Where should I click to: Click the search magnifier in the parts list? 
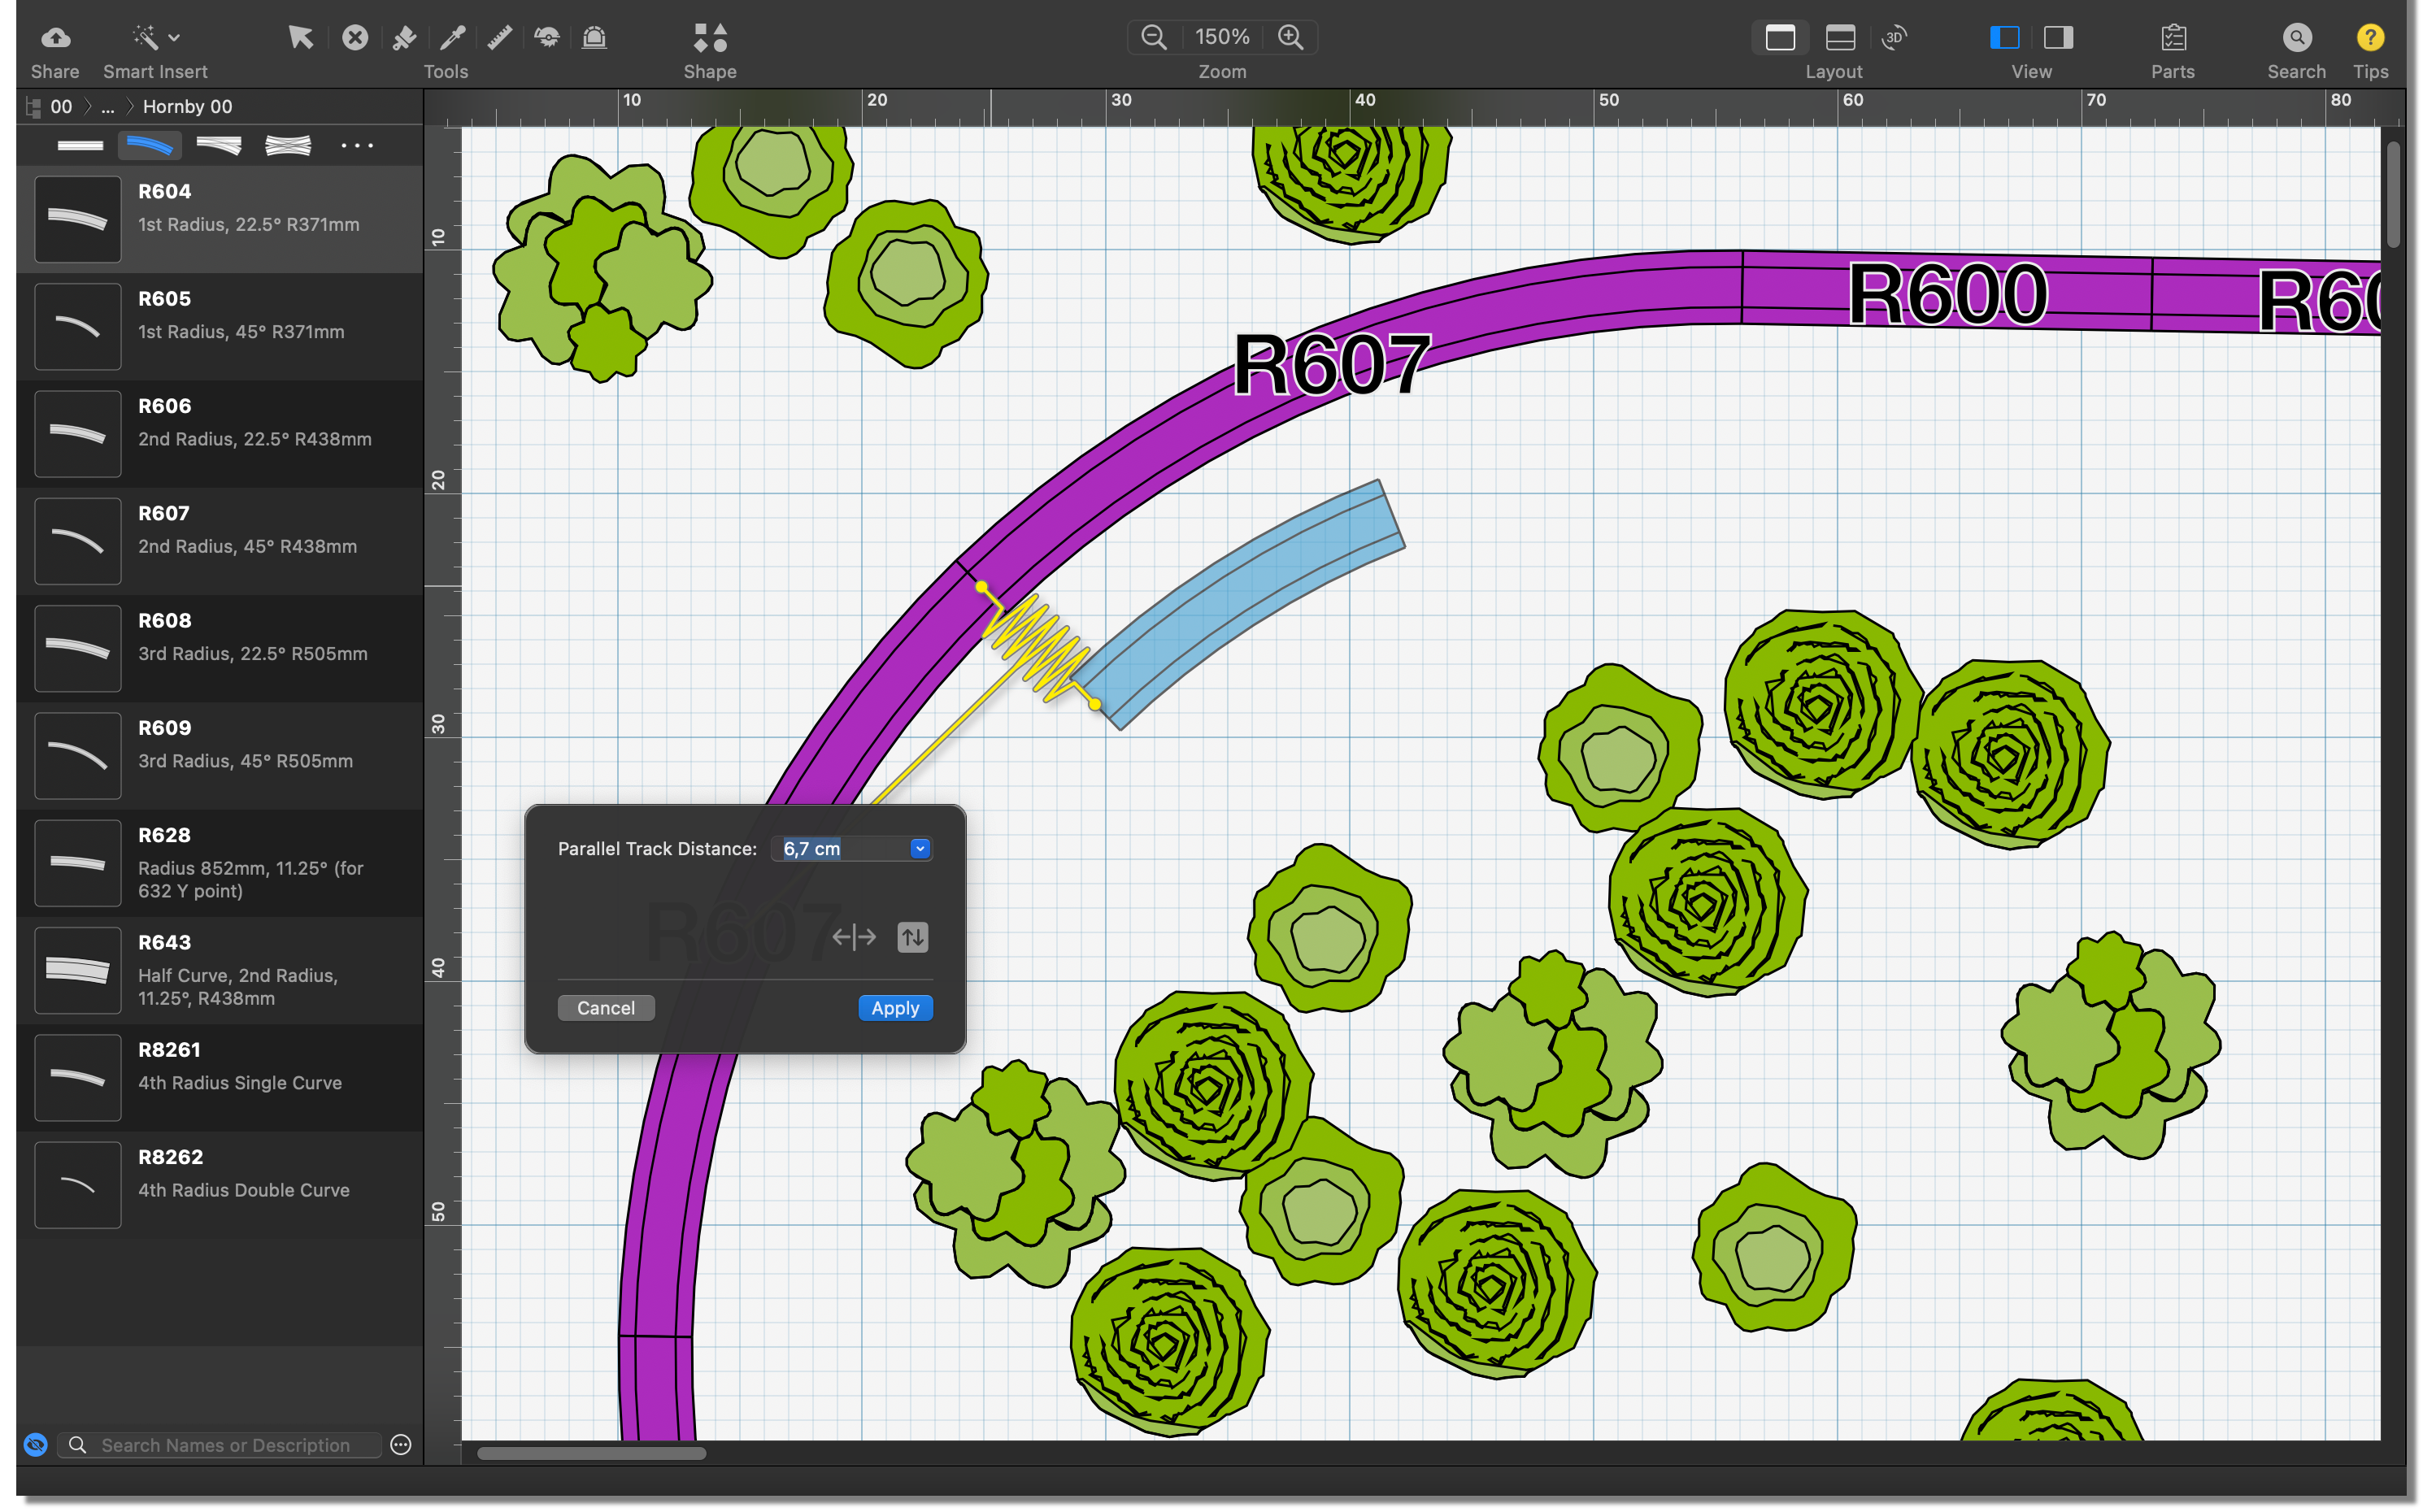[78, 1445]
